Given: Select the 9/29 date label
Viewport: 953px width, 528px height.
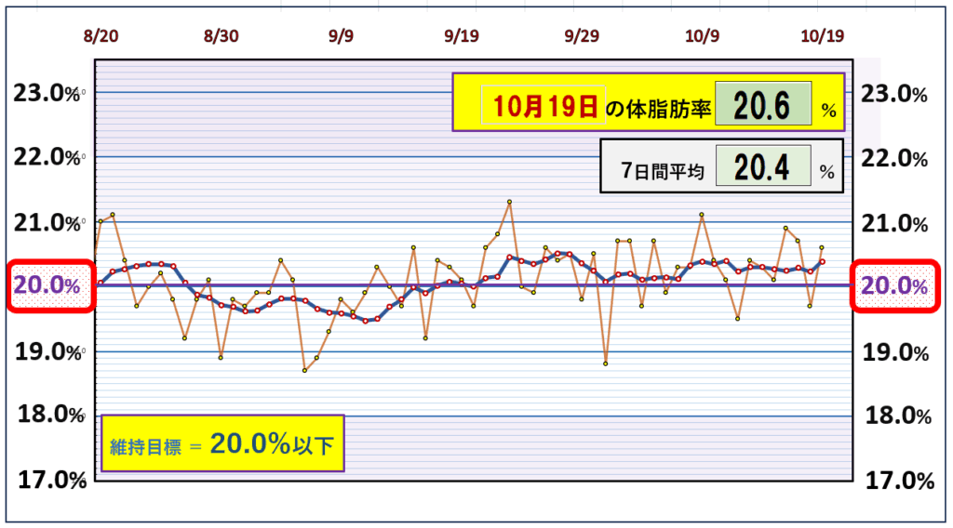Looking at the screenshot, I should 582,36.
